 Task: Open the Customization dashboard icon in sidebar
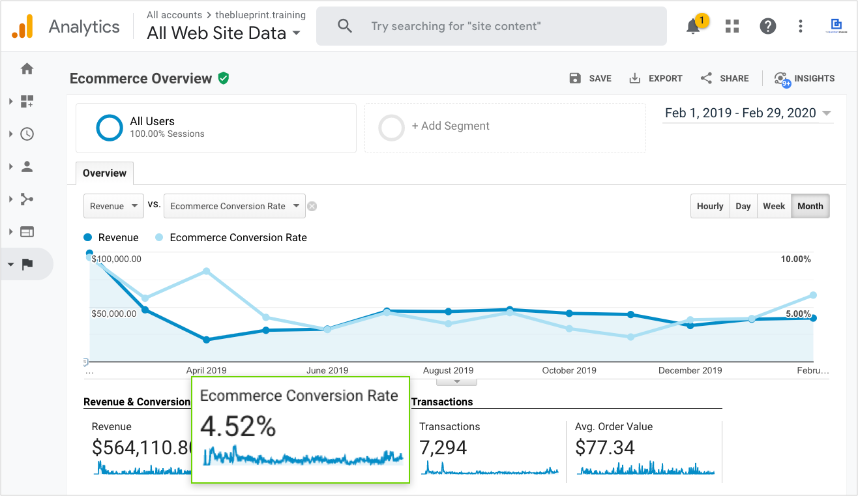click(27, 101)
